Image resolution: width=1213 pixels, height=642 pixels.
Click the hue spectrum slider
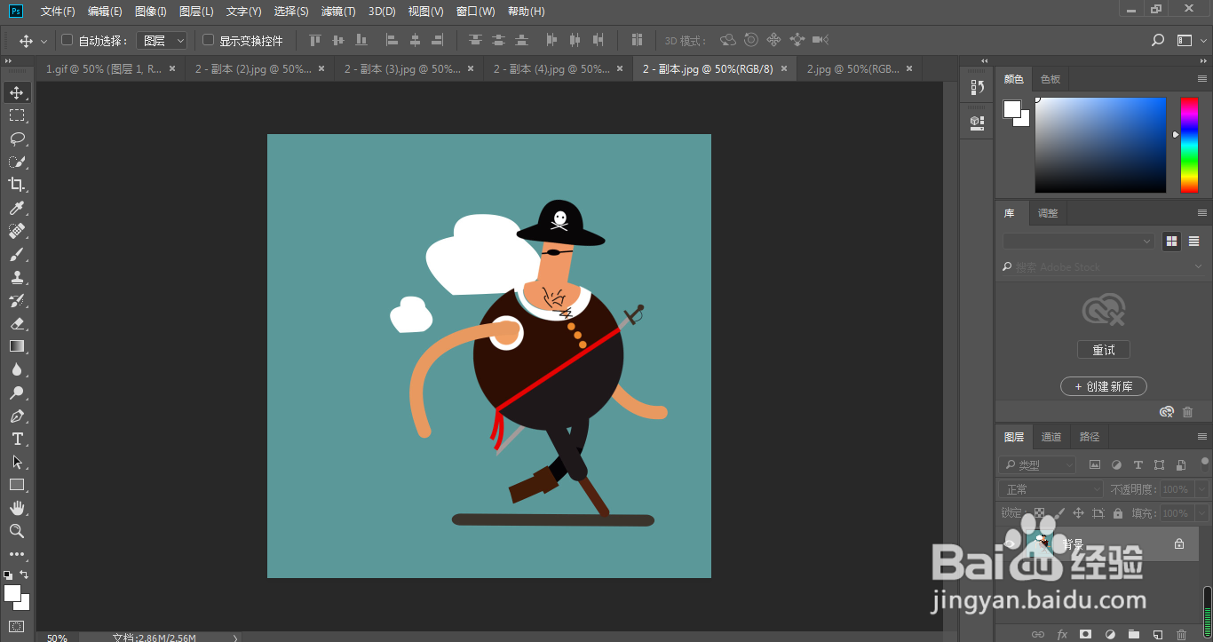(1189, 145)
